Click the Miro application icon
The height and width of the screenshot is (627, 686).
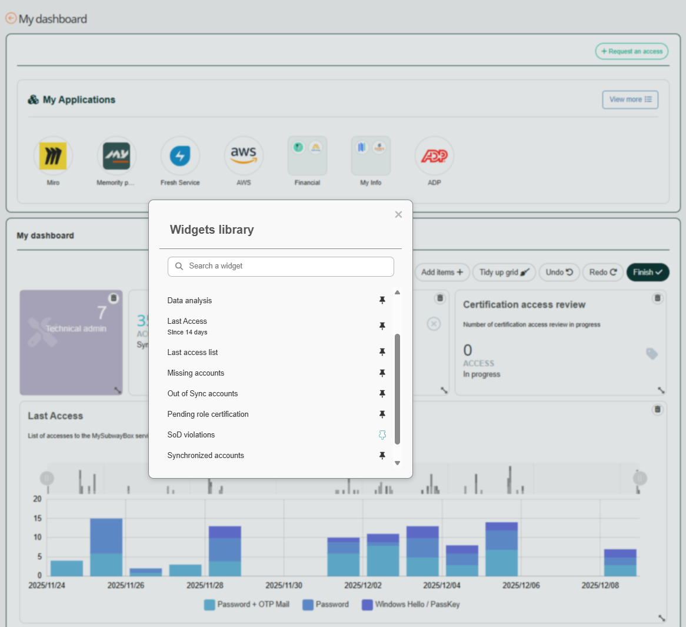coord(53,156)
